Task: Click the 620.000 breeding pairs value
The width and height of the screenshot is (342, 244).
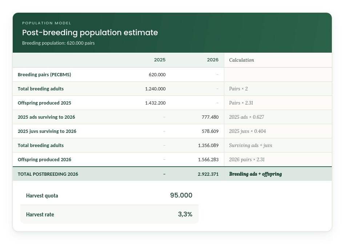Action: pyautogui.click(x=157, y=74)
